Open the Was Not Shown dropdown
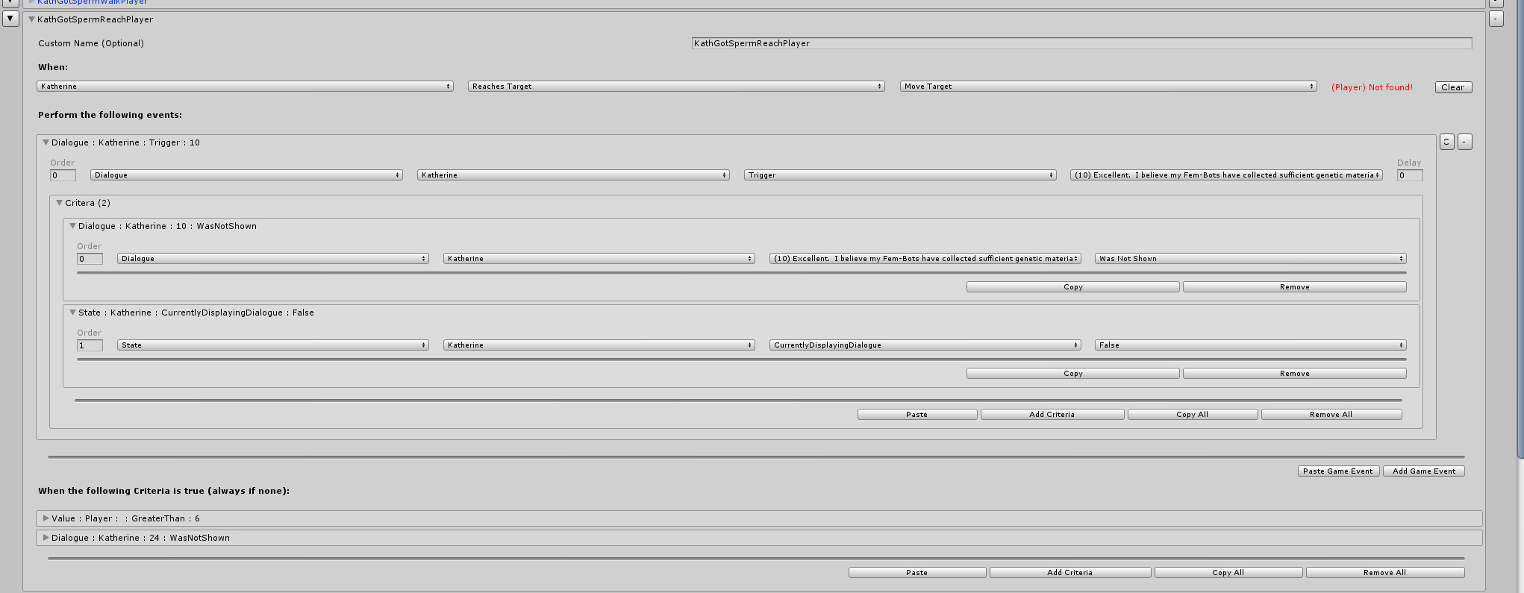The image size is (1524, 593). tap(1250, 259)
